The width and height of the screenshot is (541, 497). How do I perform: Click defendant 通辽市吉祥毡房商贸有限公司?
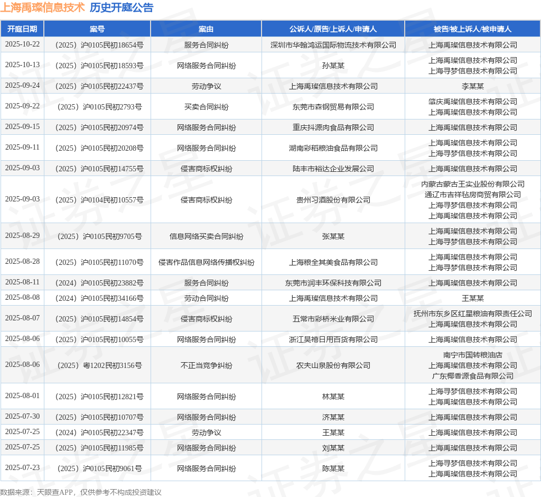[473, 195]
